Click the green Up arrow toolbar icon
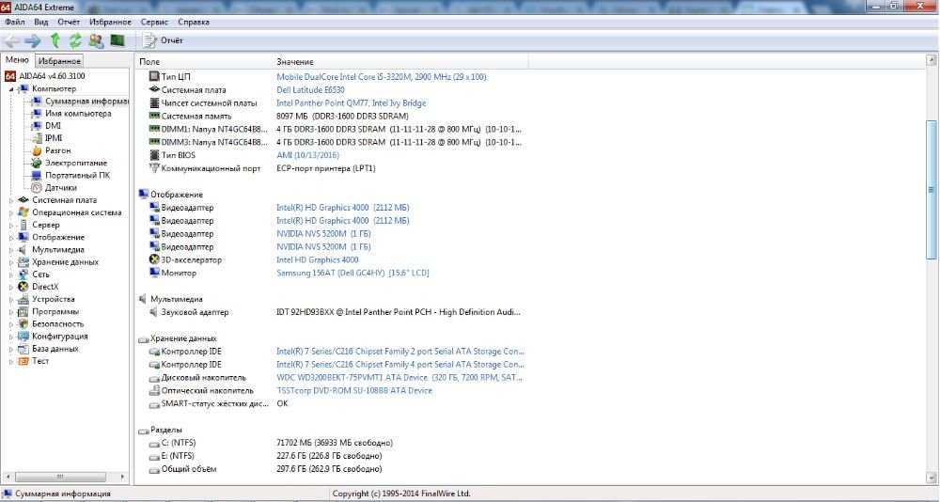The width and height of the screenshot is (940, 502). [x=55, y=40]
